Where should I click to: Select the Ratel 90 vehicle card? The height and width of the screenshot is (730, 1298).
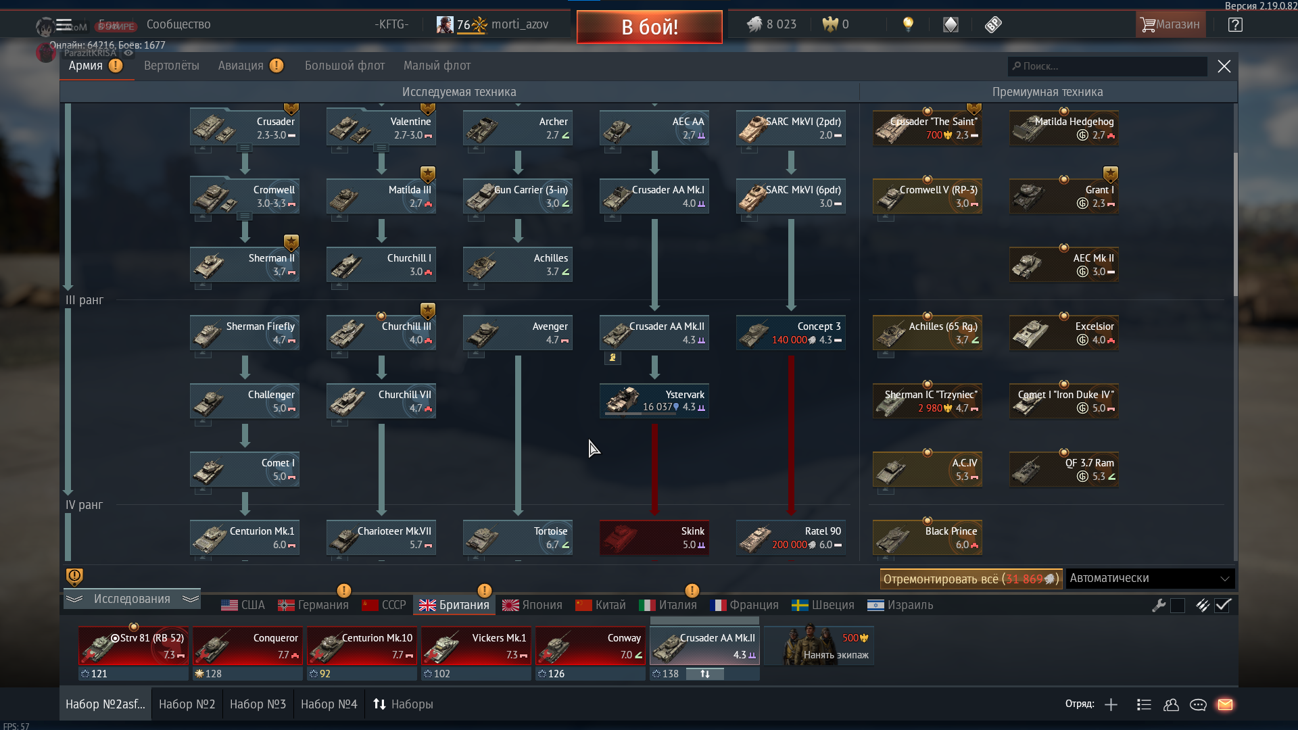tap(791, 537)
